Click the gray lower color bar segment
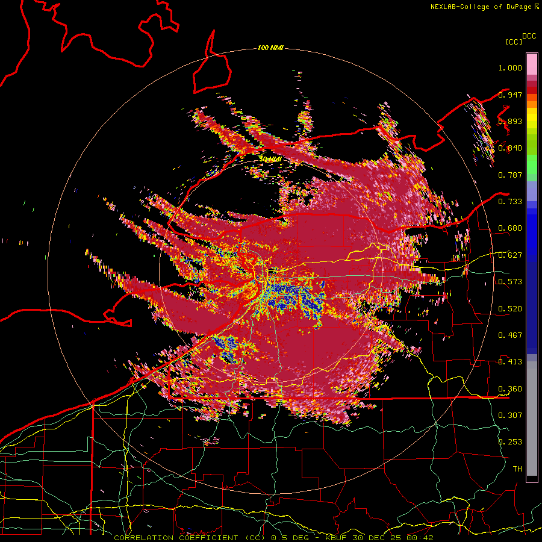Screen dimensions: 542x542 click(x=532, y=419)
